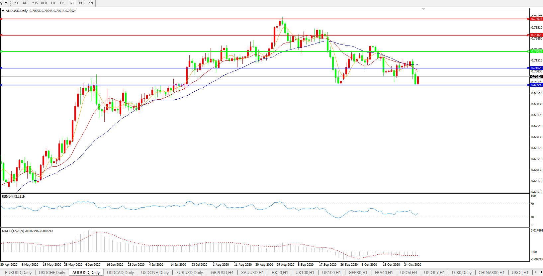Screen dimensions: 543x276
Task: Click the blue 0.71029 line handle
Action: (1, 68)
